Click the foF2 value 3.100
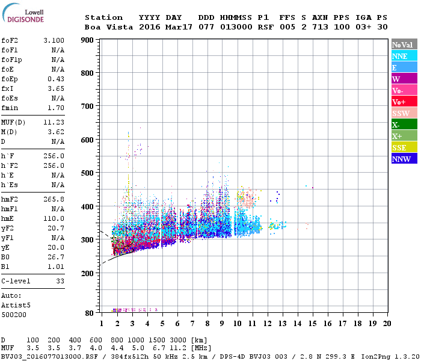421x361 pixels. pyautogui.click(x=54, y=40)
